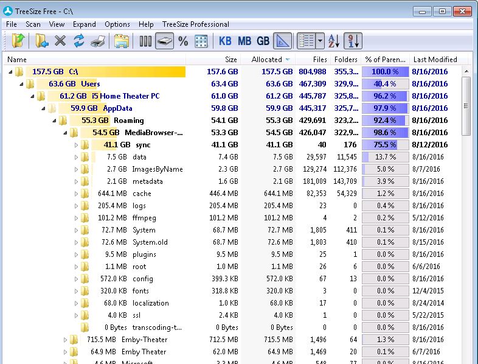Viewport: 478px width, 364px height.
Task: Sort by size with the 9-1 icon
Action: pyautogui.click(x=353, y=41)
